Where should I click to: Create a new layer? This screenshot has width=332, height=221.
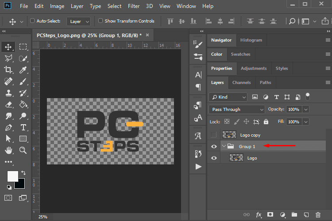306,215
